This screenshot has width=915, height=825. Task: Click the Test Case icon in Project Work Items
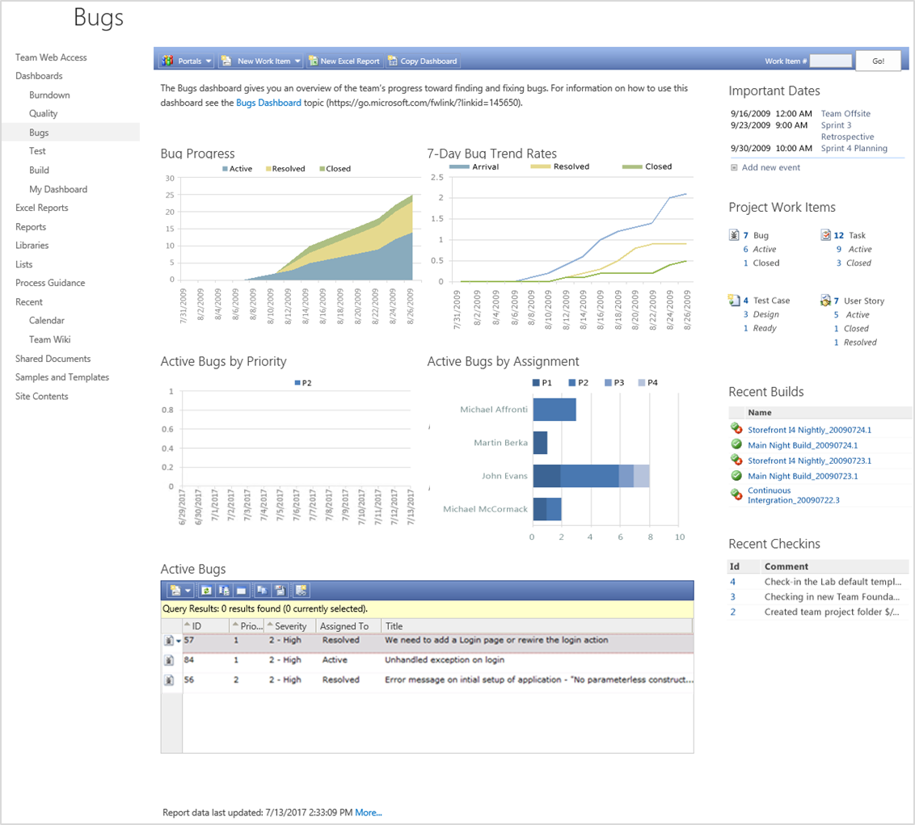(735, 300)
